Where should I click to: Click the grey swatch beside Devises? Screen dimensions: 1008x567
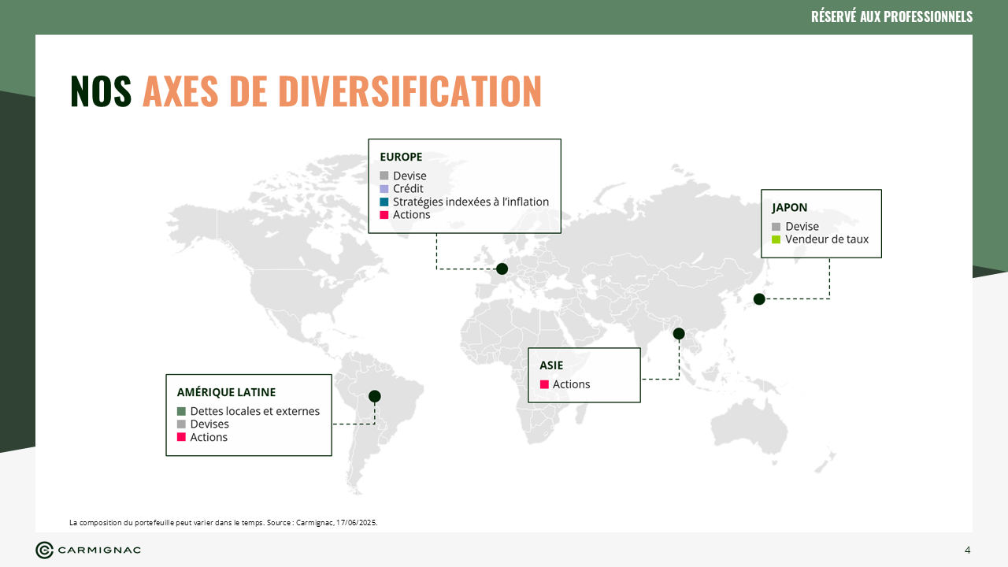[181, 424]
